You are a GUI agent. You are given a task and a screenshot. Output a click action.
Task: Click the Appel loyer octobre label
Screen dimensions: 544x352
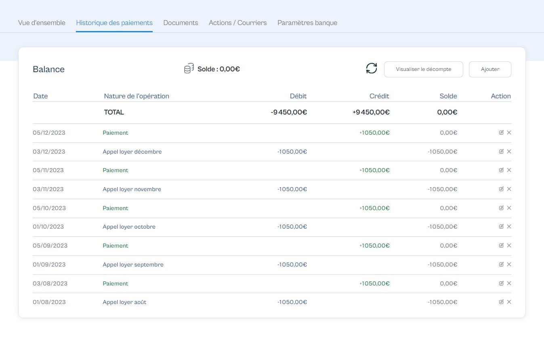coord(129,227)
